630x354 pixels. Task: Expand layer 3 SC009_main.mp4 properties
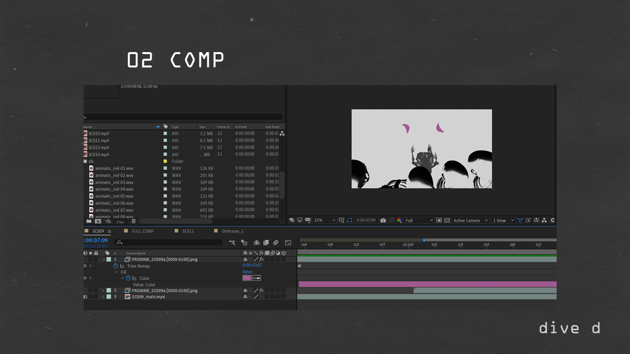(103, 296)
